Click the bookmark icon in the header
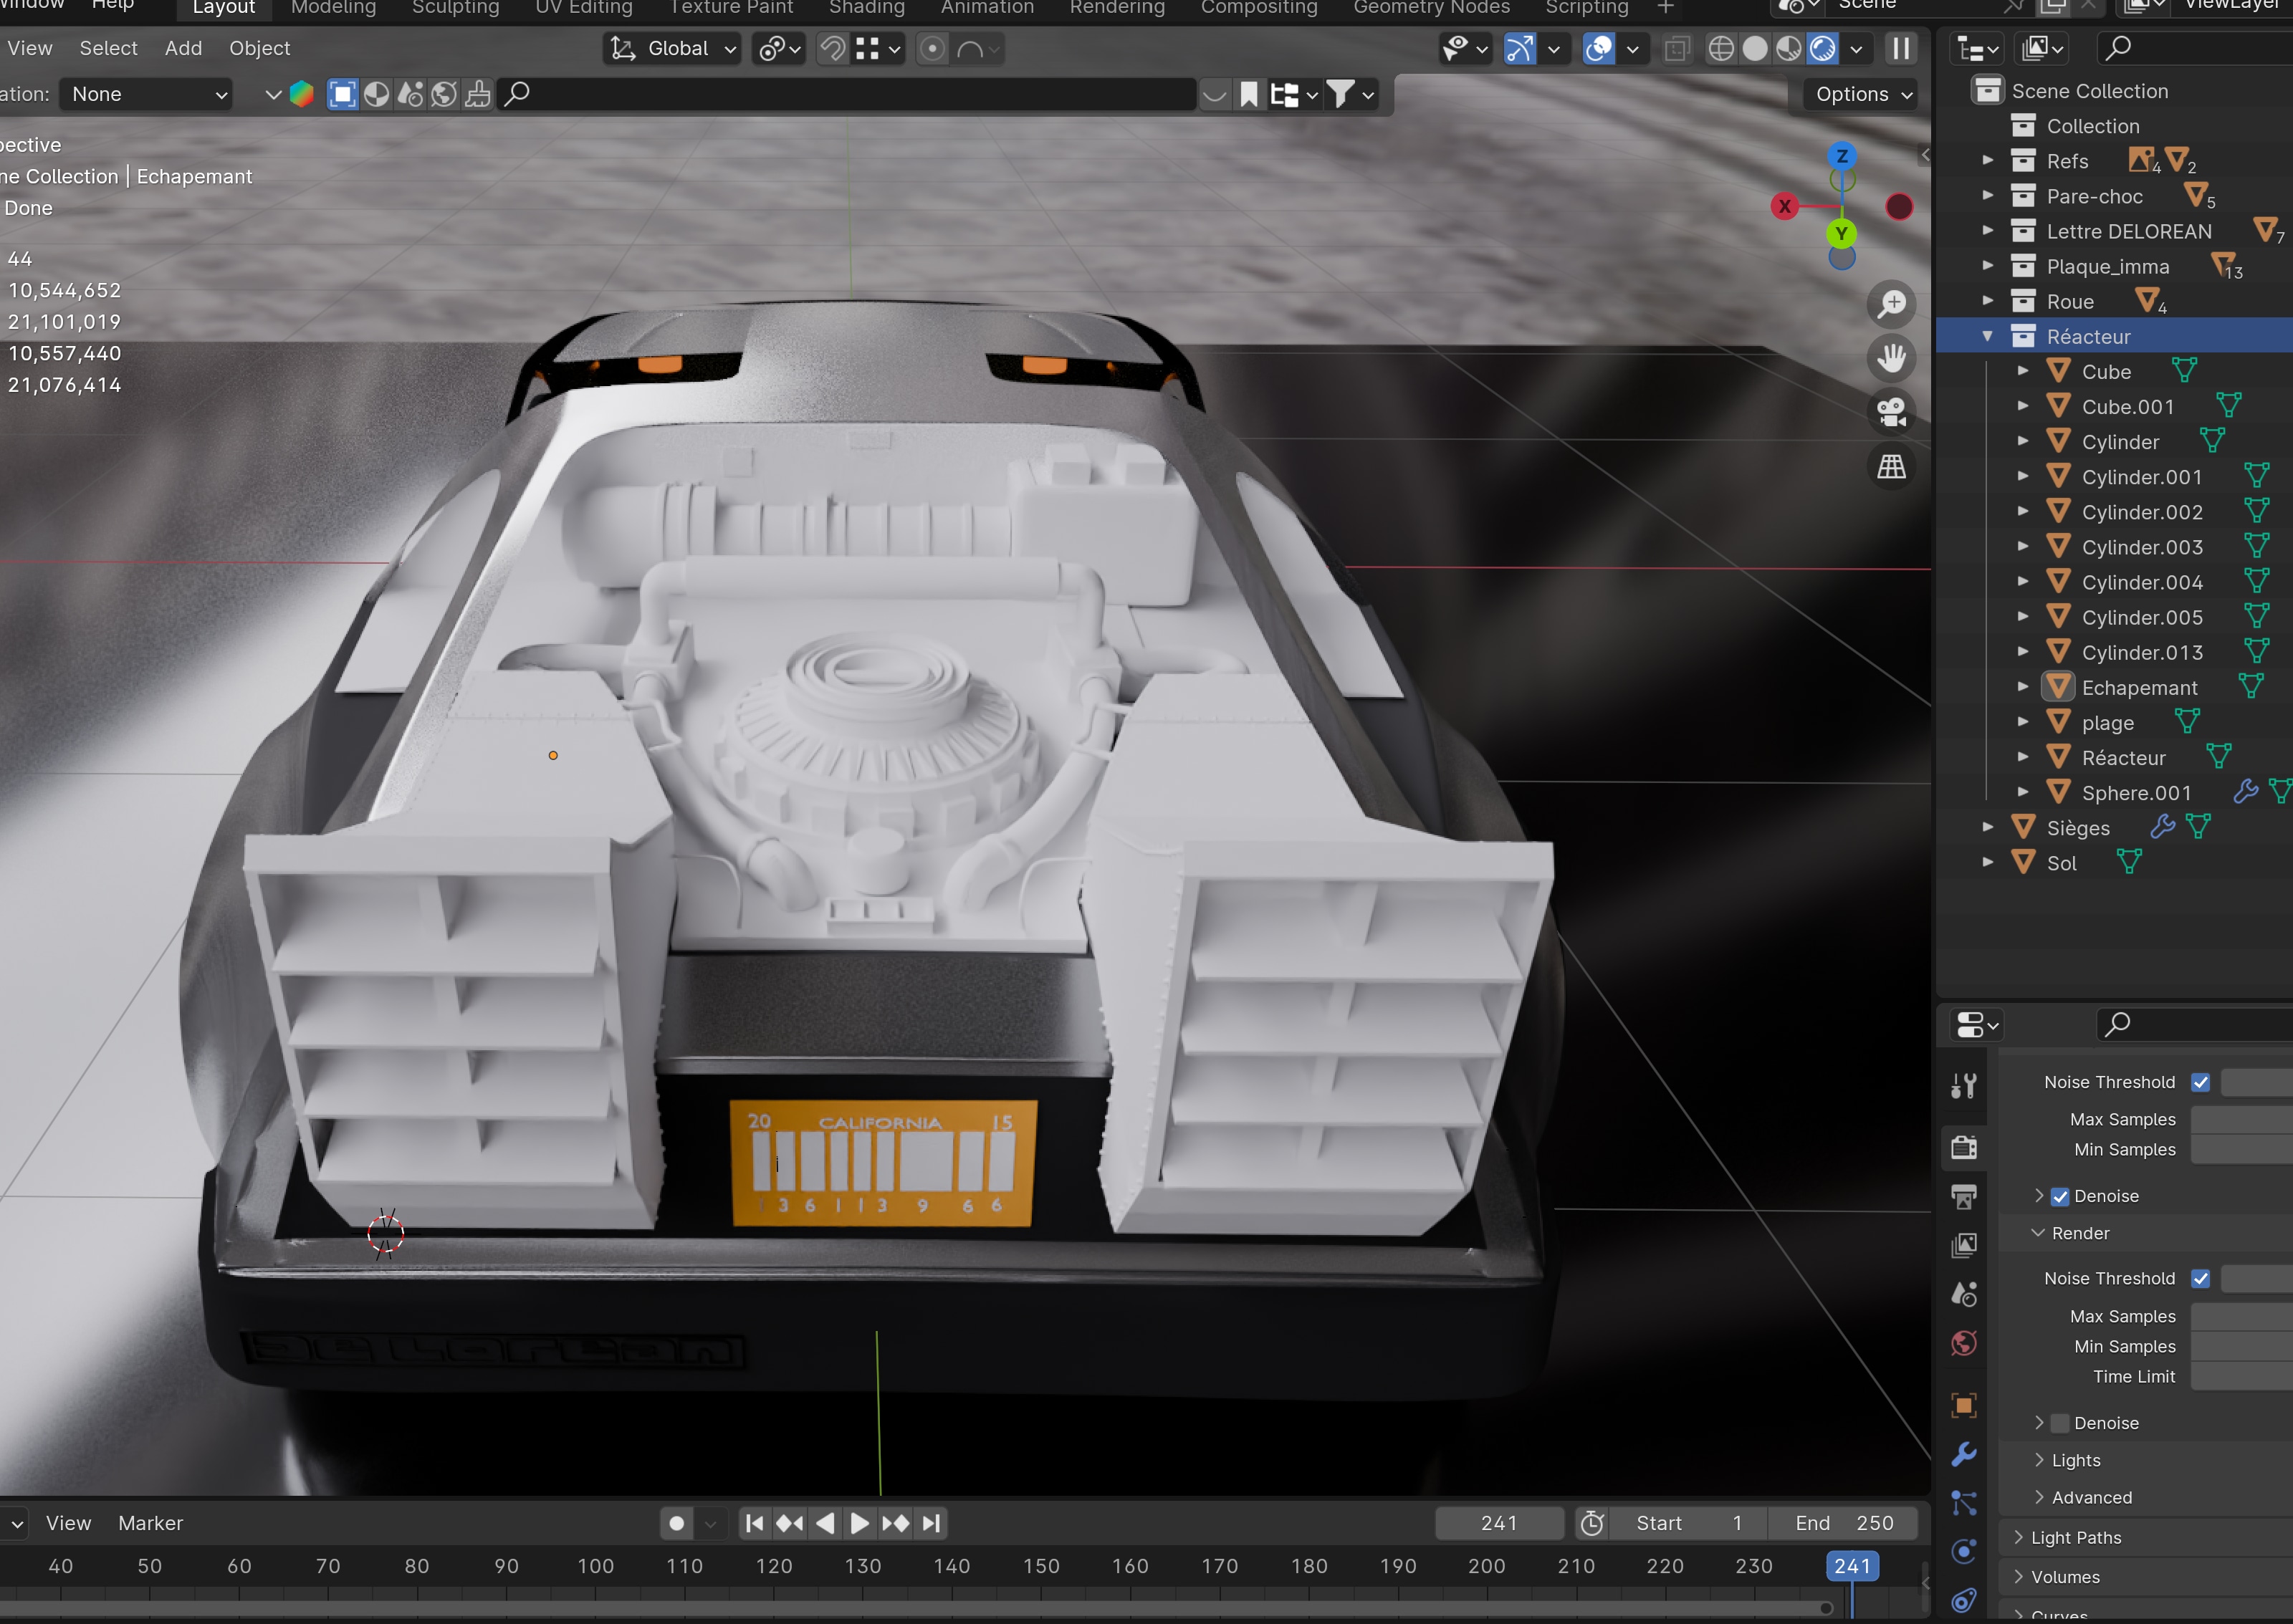The height and width of the screenshot is (1624, 2293). pyautogui.click(x=1249, y=94)
